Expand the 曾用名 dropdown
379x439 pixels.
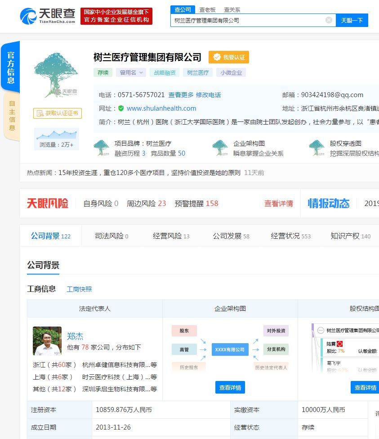(x=131, y=72)
